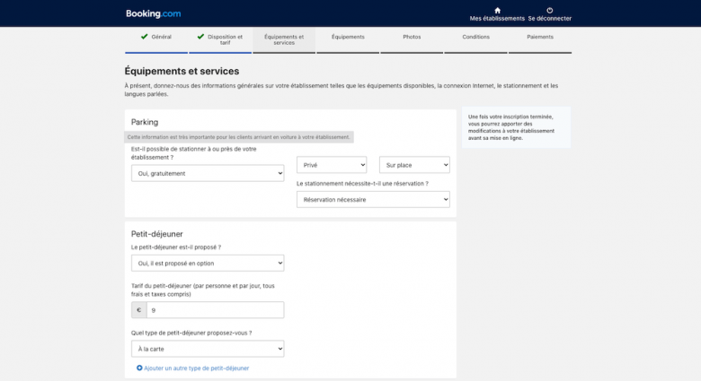
Task: Open the Sur place location dropdown
Action: tap(414, 165)
